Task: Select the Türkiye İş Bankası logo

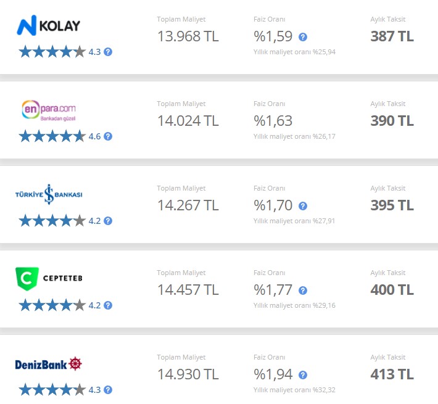Action: tap(49, 194)
